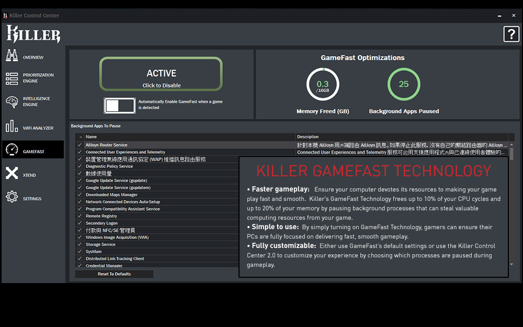Open the WiFi Analyzer bar chart icon
The image size is (523, 327).
coord(12,127)
